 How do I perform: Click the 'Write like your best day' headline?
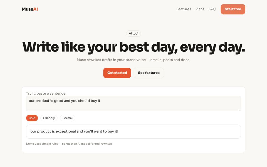pos(133,47)
